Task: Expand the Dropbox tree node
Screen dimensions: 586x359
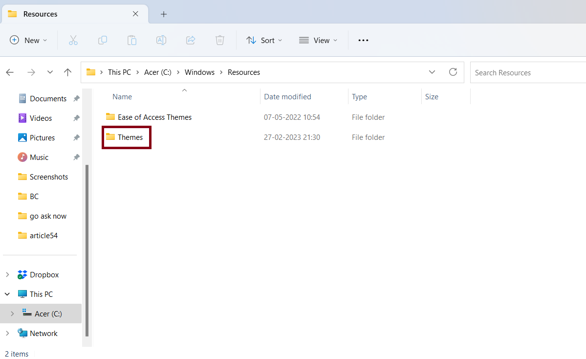Action: pyautogui.click(x=7, y=275)
